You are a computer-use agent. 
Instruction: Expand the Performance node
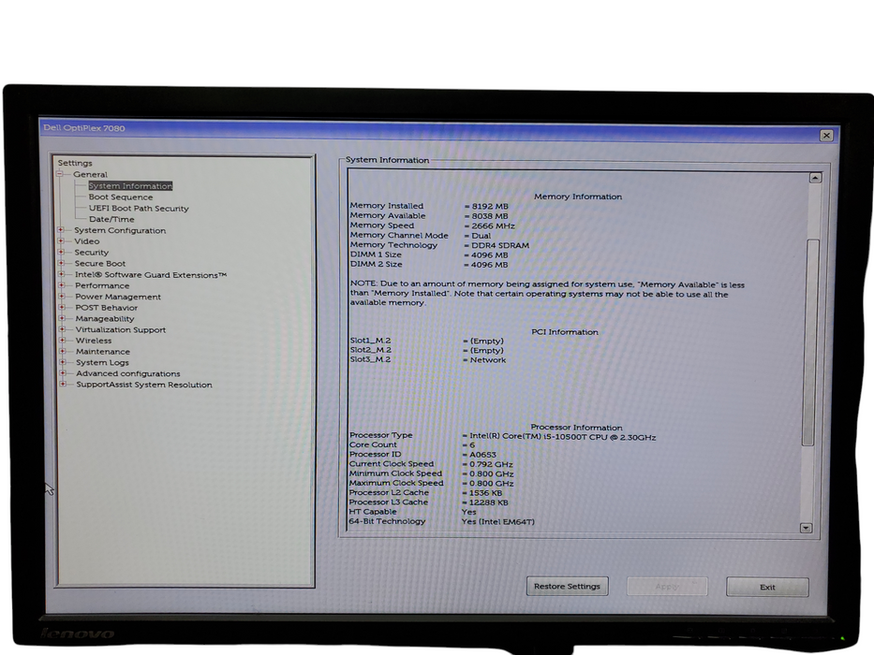[x=62, y=284]
